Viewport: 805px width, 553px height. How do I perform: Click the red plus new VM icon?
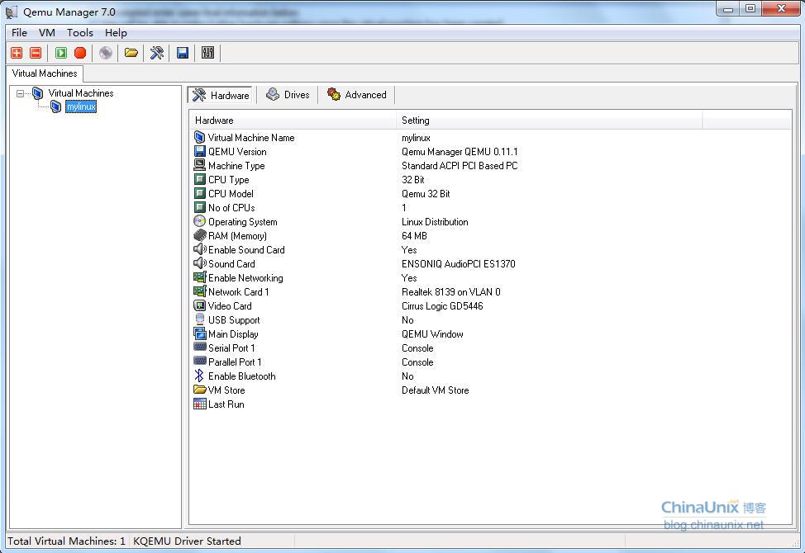(x=17, y=53)
